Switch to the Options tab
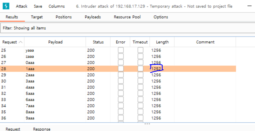Viewport: 255px width, 131px height. coord(161,17)
